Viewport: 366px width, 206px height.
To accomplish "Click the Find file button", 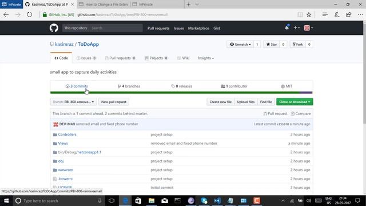I will [x=266, y=102].
